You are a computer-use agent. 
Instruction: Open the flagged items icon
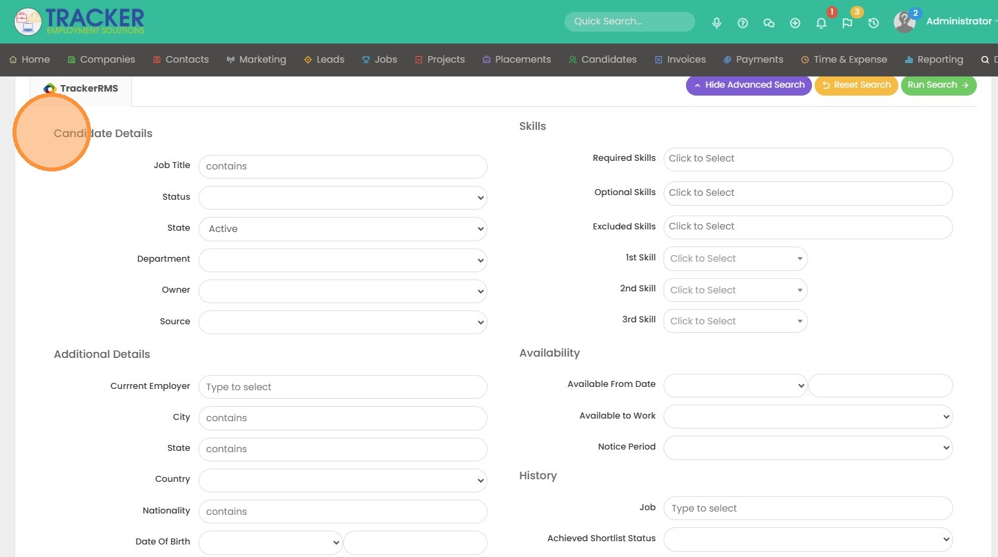click(847, 23)
